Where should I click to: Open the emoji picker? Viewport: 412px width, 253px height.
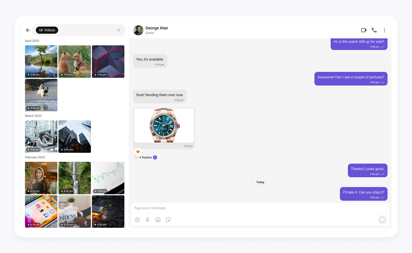(x=158, y=220)
